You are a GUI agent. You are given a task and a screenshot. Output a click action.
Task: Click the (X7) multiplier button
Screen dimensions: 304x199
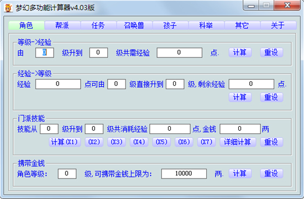(x=207, y=142)
